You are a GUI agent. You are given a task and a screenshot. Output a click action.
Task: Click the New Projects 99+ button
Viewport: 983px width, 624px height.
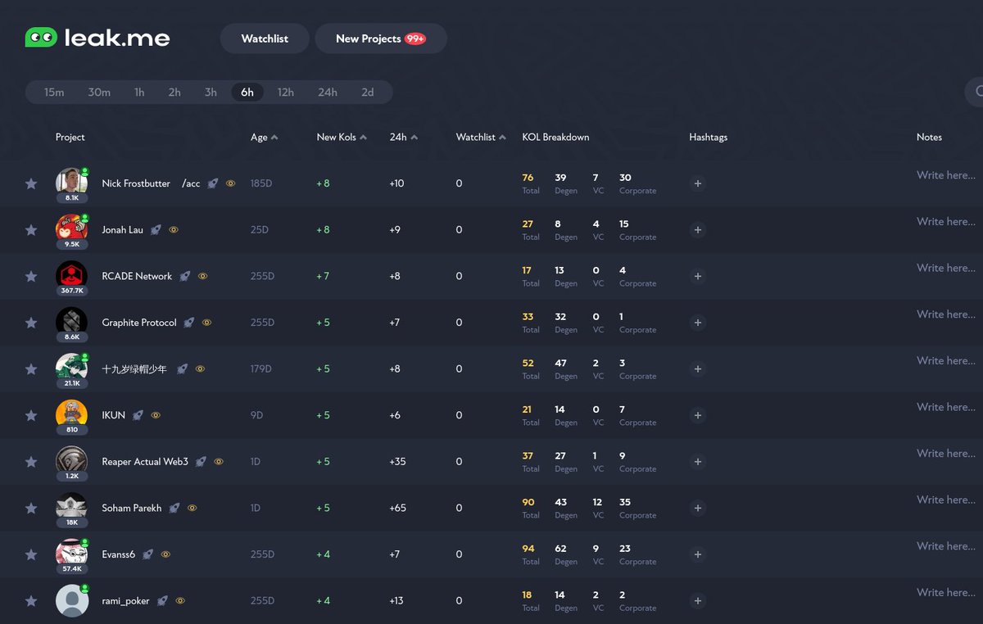pos(380,38)
